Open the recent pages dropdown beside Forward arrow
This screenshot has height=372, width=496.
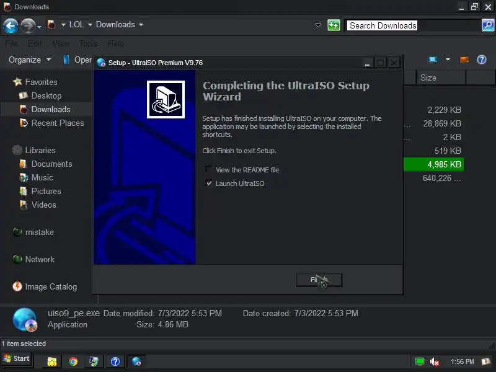(x=39, y=27)
